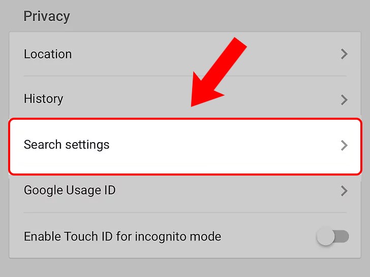Tap the chevron icon next to History
The width and height of the screenshot is (370, 277).
pos(344,99)
